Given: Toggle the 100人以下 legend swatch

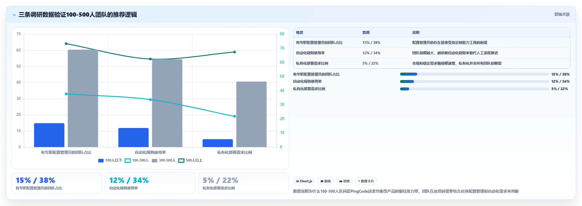Looking at the screenshot, I should pyautogui.click(x=101, y=161).
